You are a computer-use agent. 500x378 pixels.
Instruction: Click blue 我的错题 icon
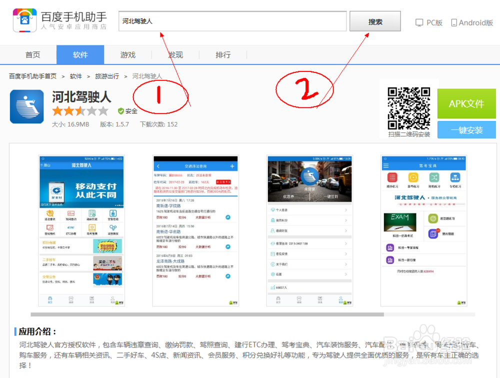tap(433, 234)
